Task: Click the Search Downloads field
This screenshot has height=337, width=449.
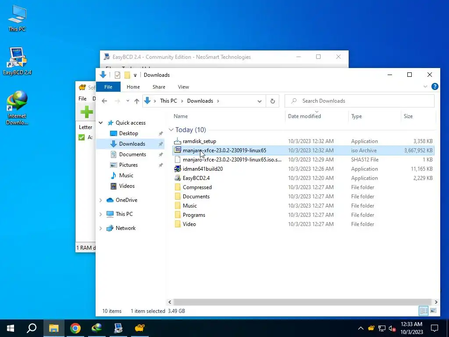Action: click(360, 101)
